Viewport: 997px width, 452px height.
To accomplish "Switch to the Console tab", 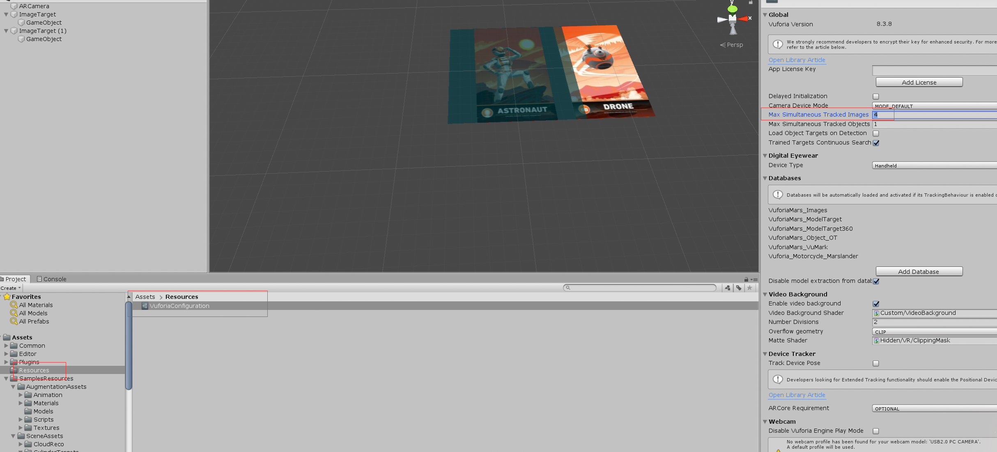I will (52, 279).
